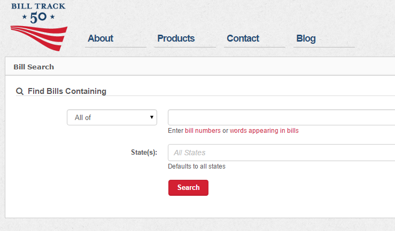Click the bill numbers help link
395x231 pixels.
point(203,131)
